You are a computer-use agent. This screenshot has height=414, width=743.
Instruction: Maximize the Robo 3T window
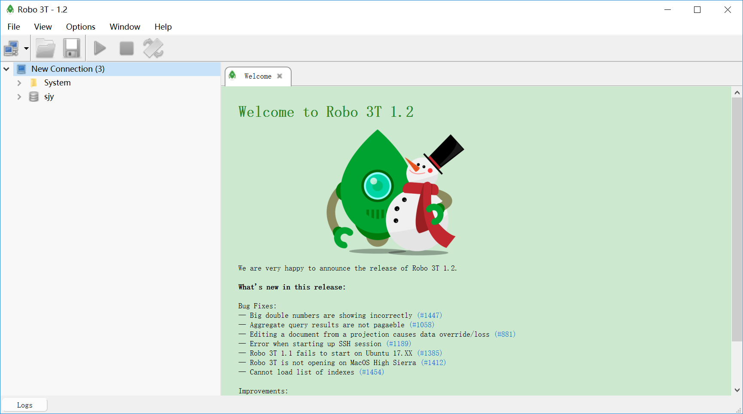[x=697, y=9]
